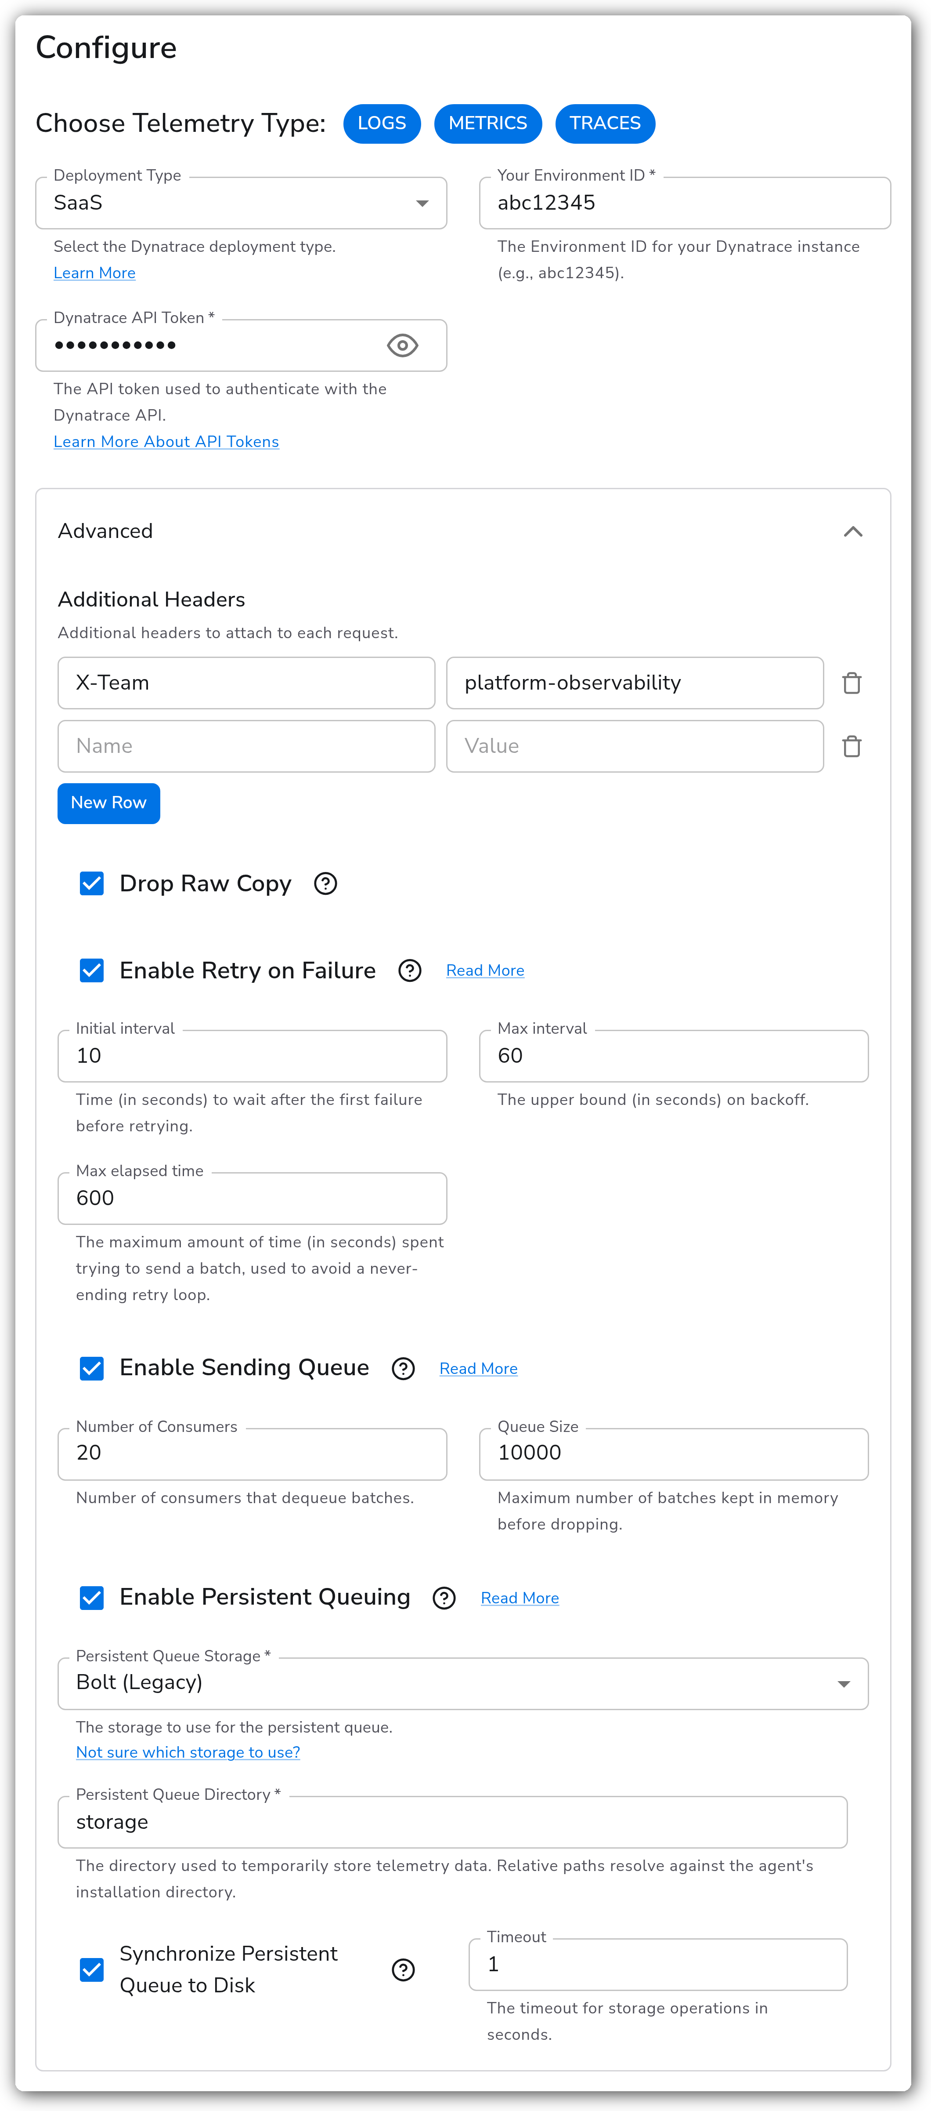This screenshot has width=931, height=2111.
Task: Click the empty header Value field
Action: 635,746
